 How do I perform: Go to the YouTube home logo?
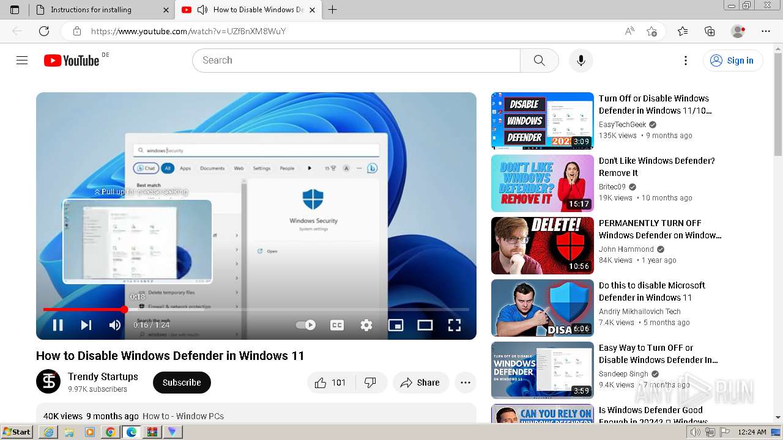point(72,60)
